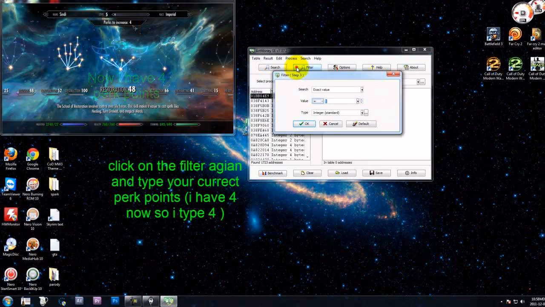This screenshot has width=545, height=307.
Task: Open the About button in ArtMoney
Action: 411,67
